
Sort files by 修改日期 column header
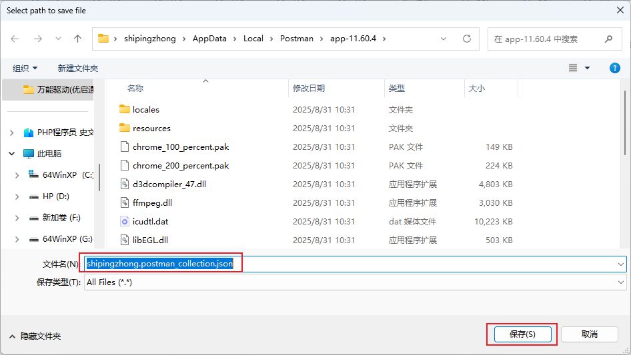tap(309, 88)
